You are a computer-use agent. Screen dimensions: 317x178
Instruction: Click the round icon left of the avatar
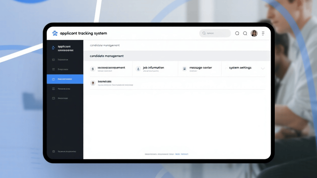(x=245, y=33)
